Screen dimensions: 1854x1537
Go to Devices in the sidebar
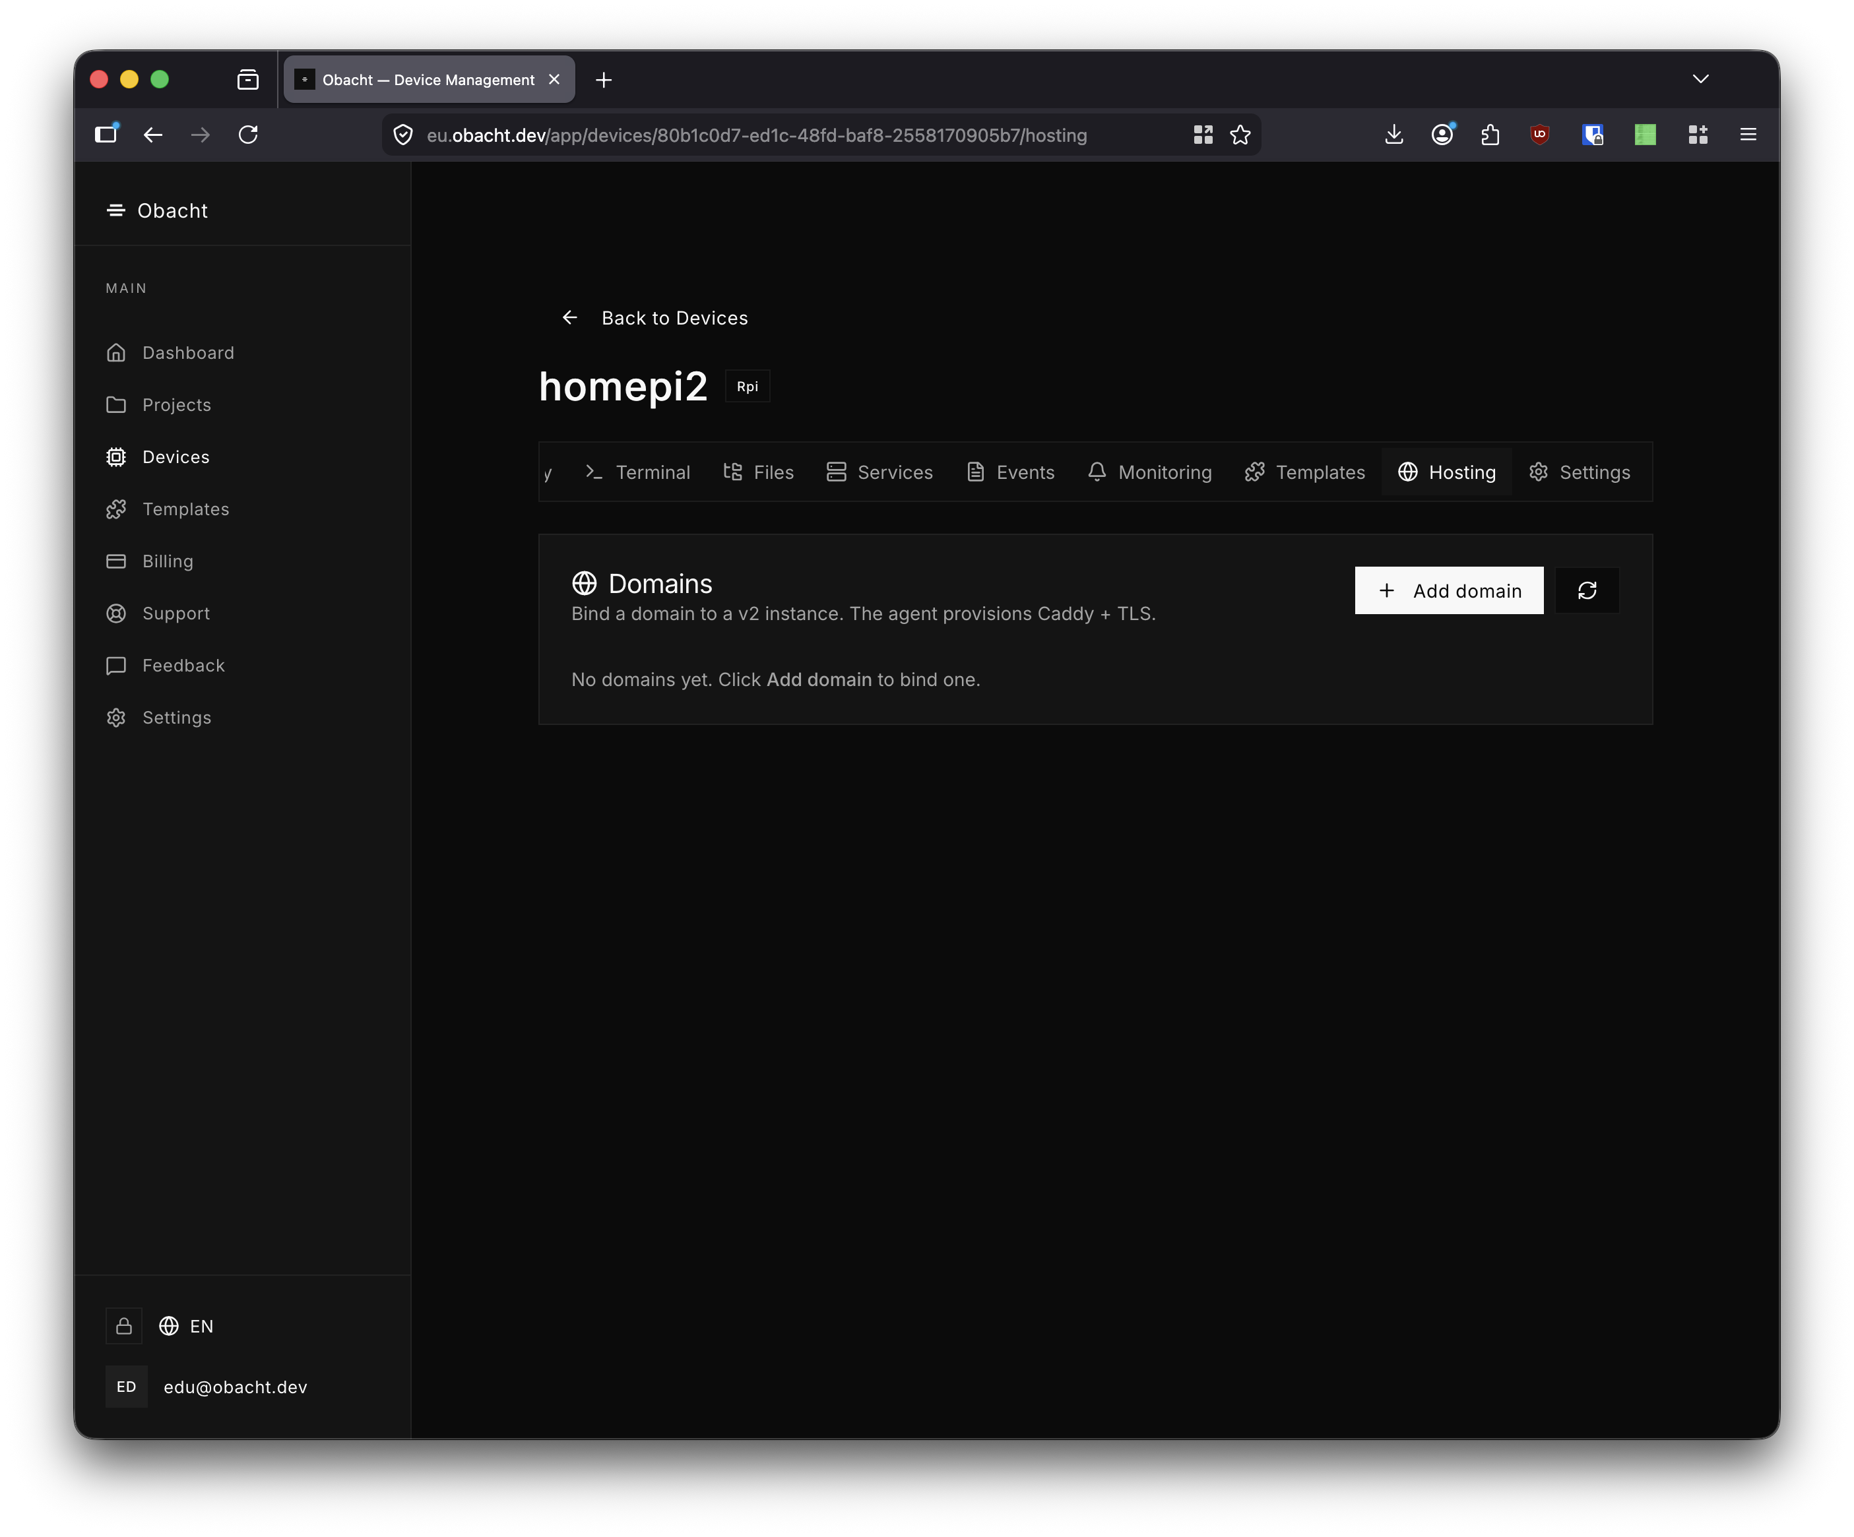pyautogui.click(x=157, y=456)
